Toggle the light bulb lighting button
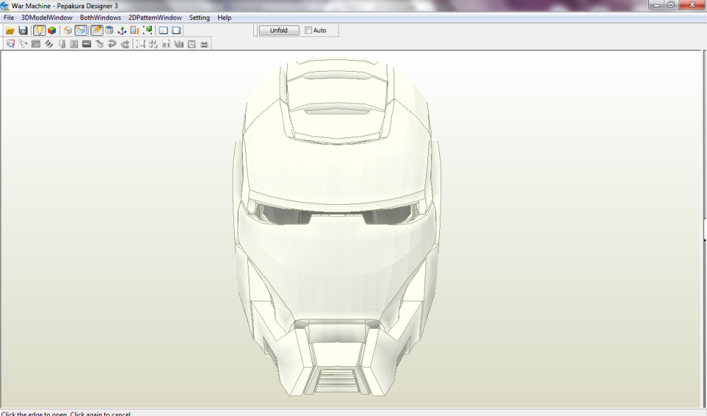707x416 pixels. point(39,30)
